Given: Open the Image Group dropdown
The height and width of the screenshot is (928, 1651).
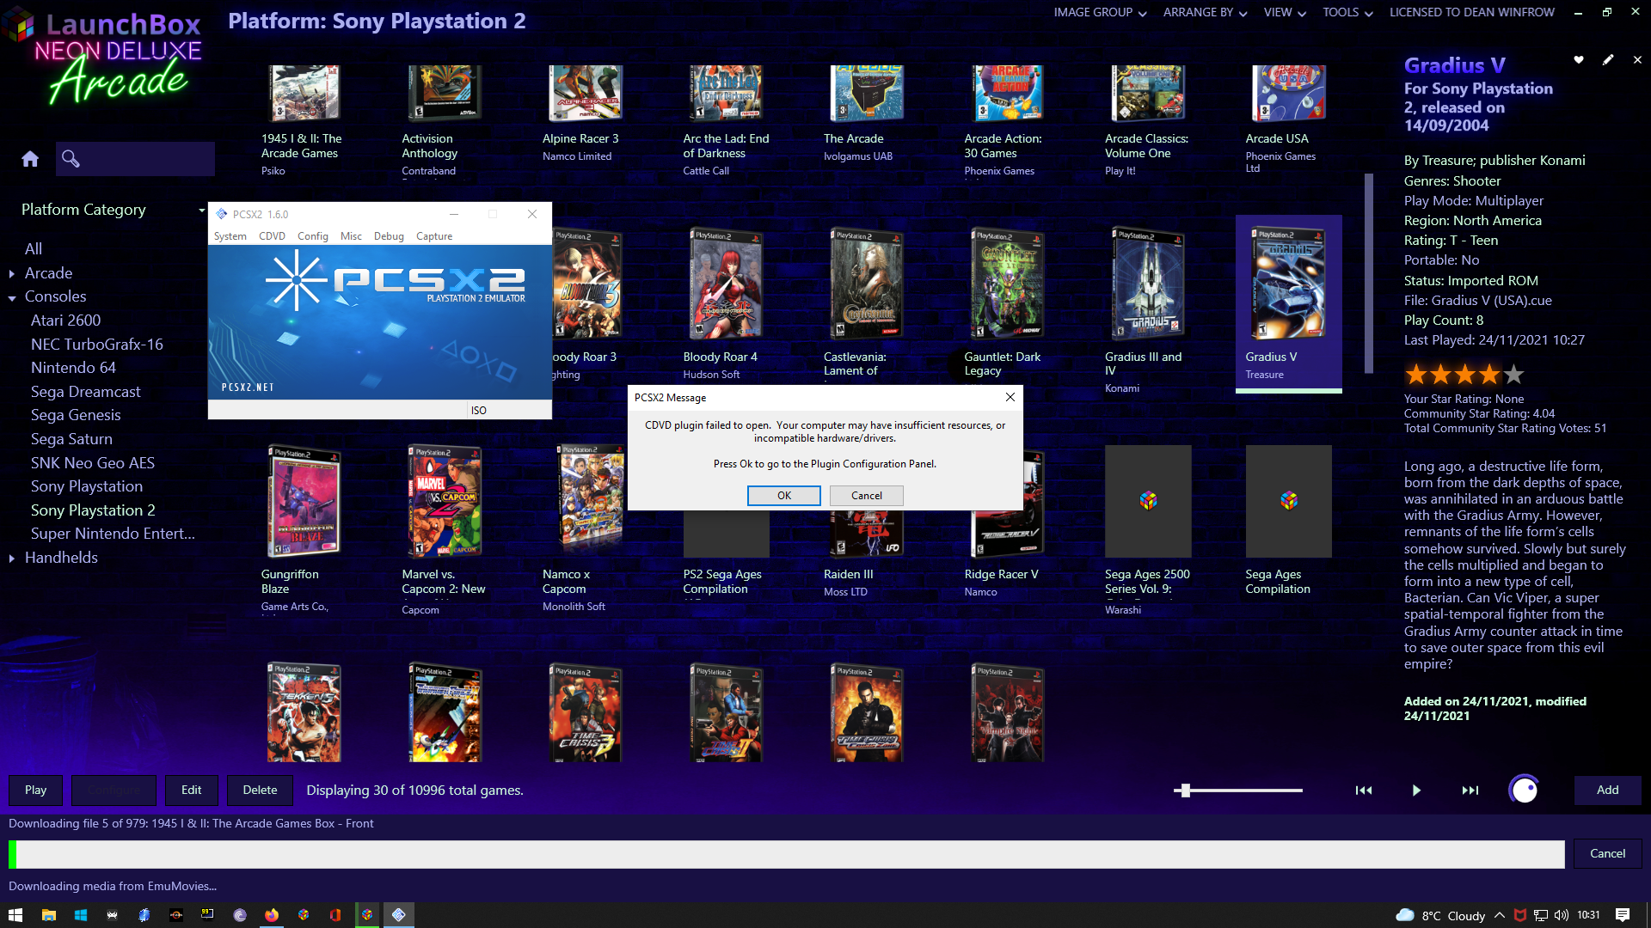Looking at the screenshot, I should [x=1100, y=13].
